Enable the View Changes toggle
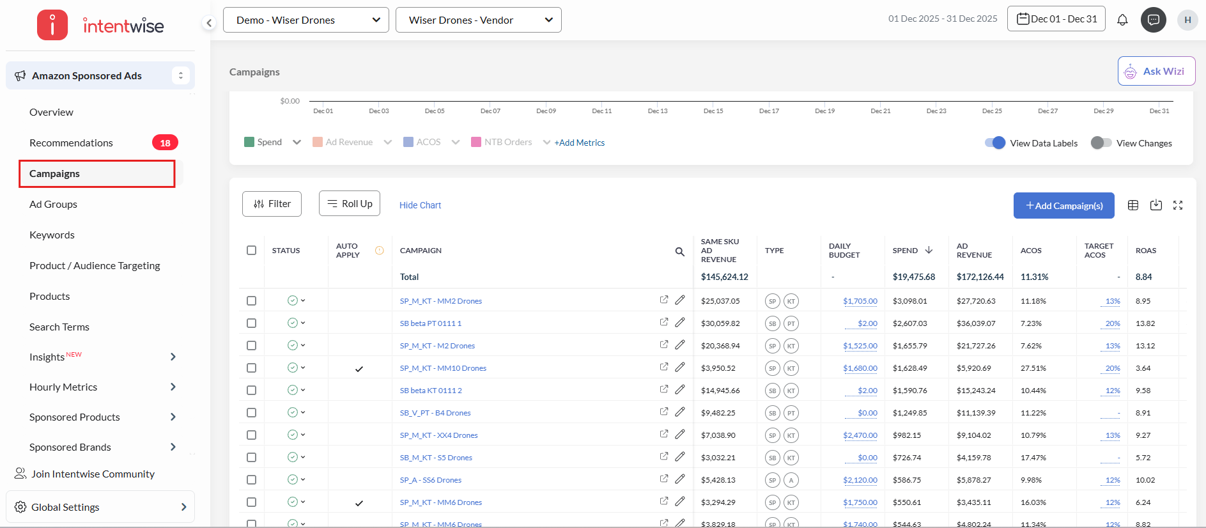This screenshot has height=528, width=1206. [x=1101, y=143]
